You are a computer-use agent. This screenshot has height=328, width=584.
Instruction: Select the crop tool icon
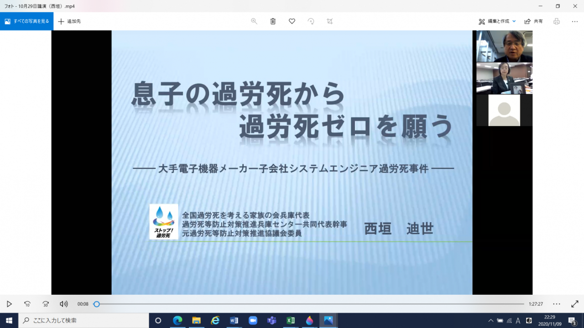click(x=330, y=21)
